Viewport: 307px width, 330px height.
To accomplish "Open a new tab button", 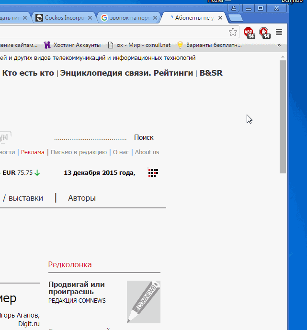I will point(235,18).
